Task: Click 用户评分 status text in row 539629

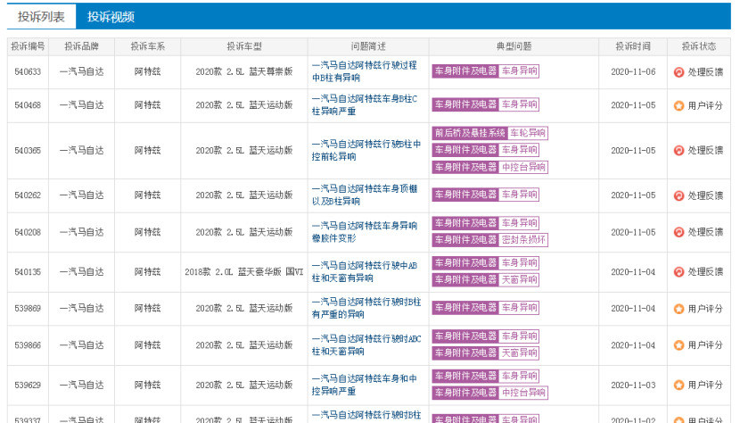Action: (x=705, y=386)
